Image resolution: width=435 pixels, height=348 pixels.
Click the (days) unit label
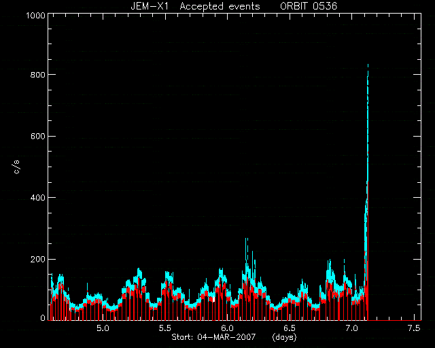pos(284,337)
